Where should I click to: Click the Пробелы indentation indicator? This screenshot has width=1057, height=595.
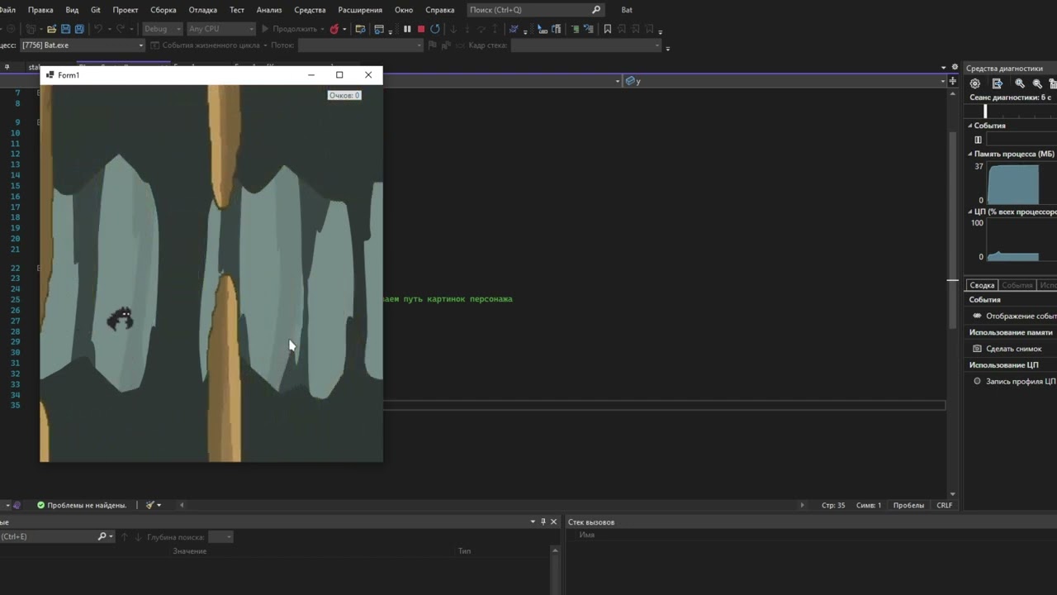908,505
